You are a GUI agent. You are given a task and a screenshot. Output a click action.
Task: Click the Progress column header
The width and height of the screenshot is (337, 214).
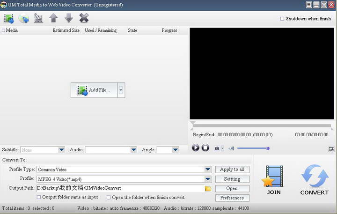169,30
